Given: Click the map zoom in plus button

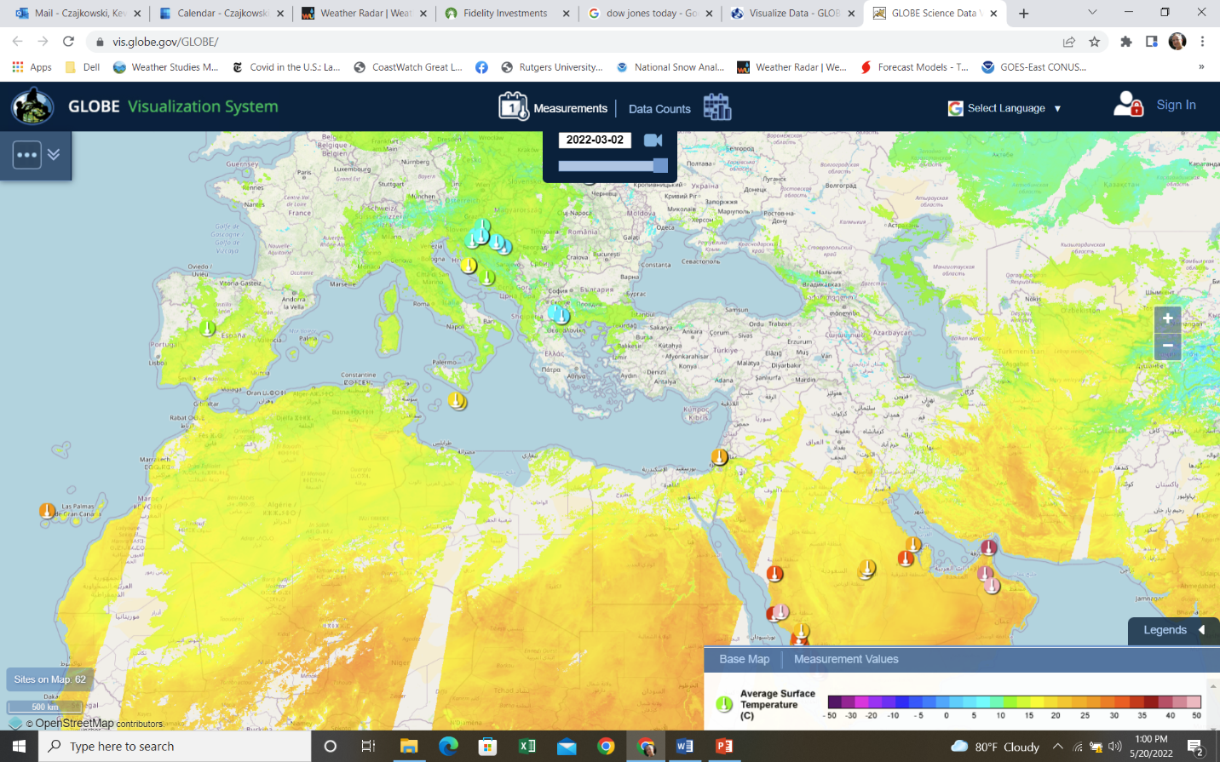Looking at the screenshot, I should pyautogui.click(x=1167, y=318).
